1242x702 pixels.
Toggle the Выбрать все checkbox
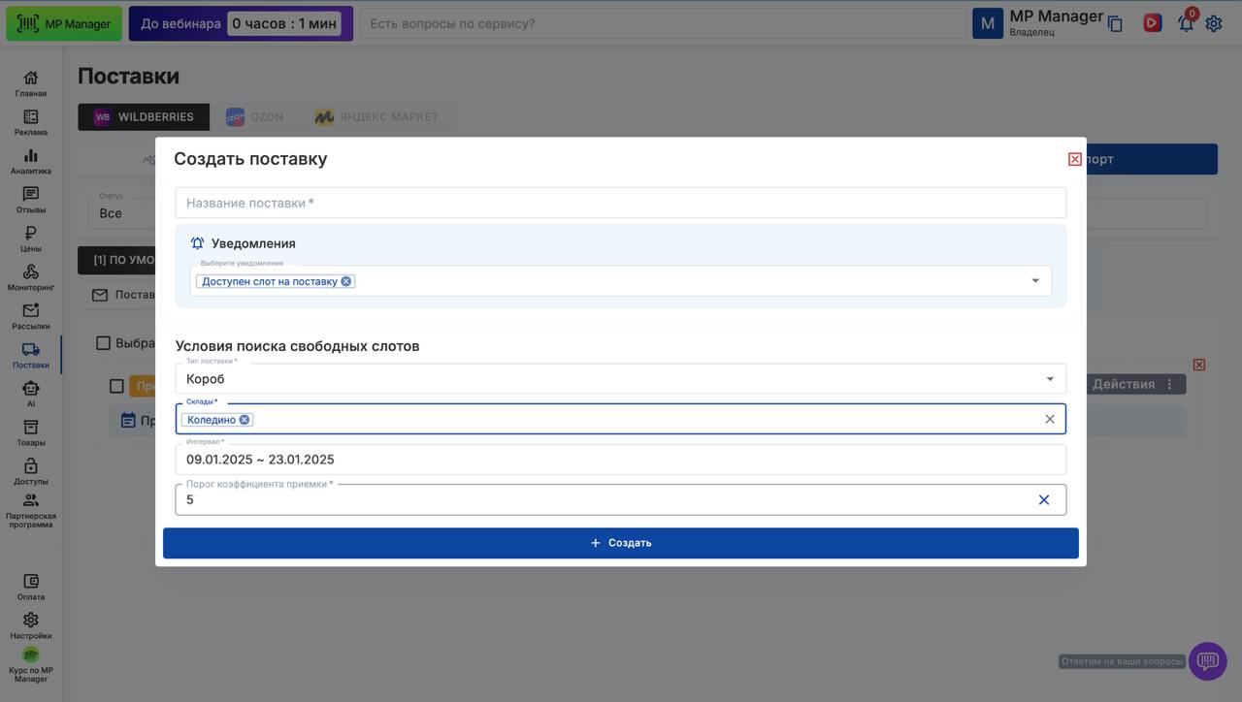pos(104,343)
